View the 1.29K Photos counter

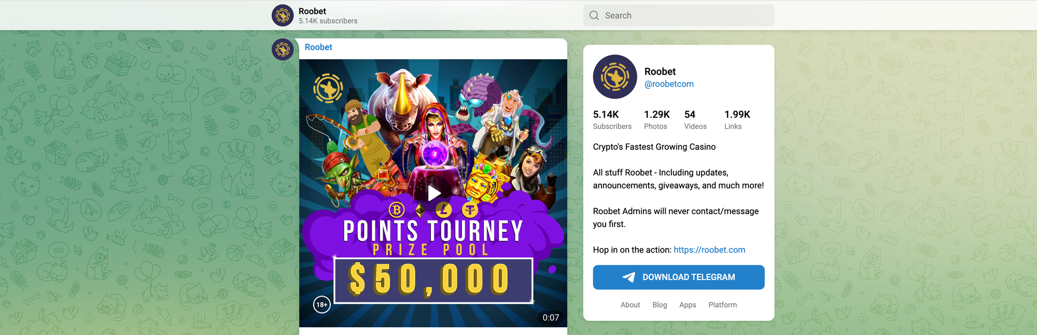[657, 120]
